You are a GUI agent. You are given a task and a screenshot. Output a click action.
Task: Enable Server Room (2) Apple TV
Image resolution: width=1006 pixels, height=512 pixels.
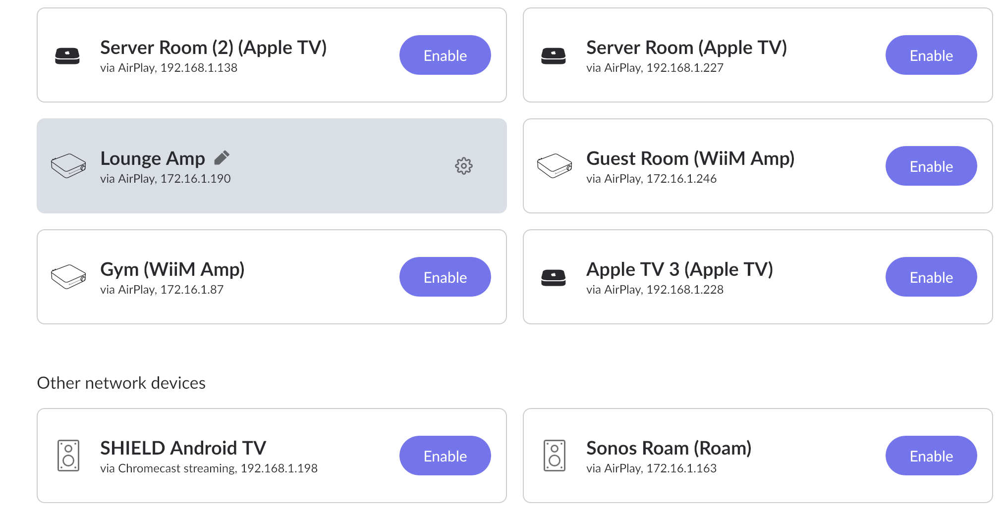pyautogui.click(x=445, y=55)
